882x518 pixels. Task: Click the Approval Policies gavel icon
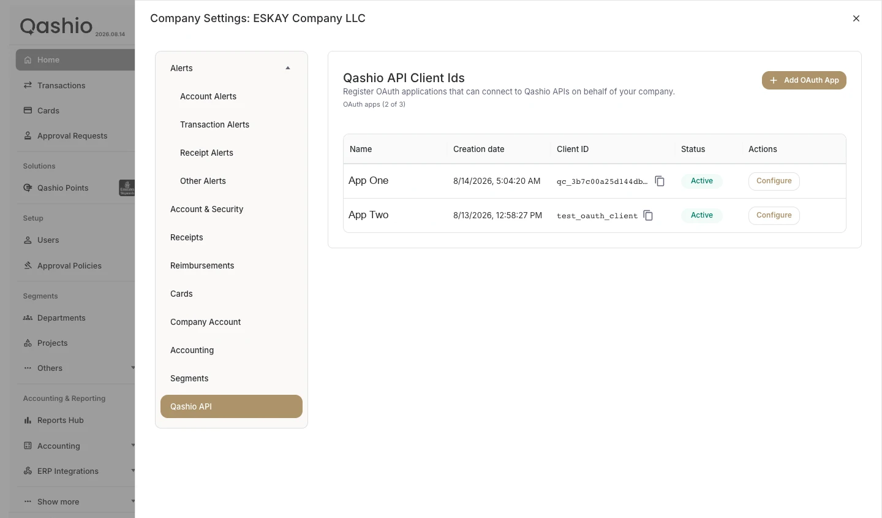pyautogui.click(x=28, y=265)
